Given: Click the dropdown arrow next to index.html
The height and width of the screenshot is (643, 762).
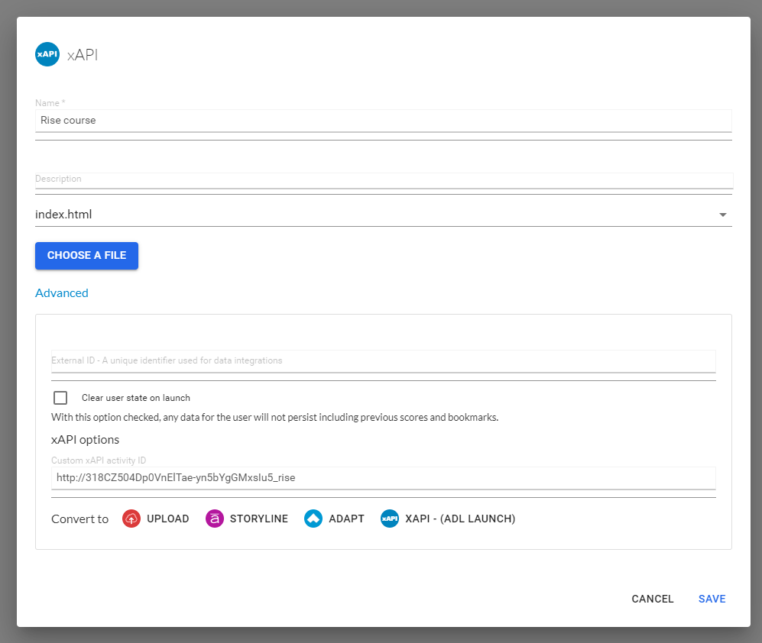Looking at the screenshot, I should pos(721,215).
